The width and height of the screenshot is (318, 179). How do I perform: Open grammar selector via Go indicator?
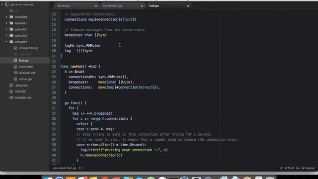coord(298,168)
